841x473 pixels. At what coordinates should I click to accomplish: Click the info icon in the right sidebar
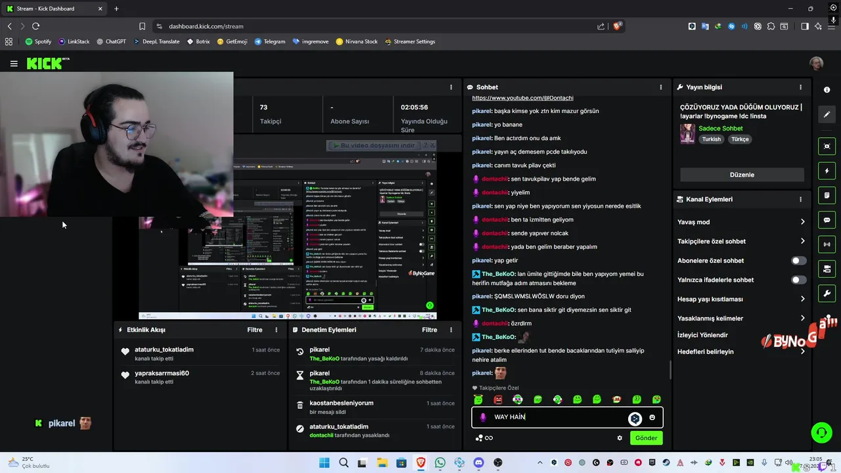tap(827, 89)
